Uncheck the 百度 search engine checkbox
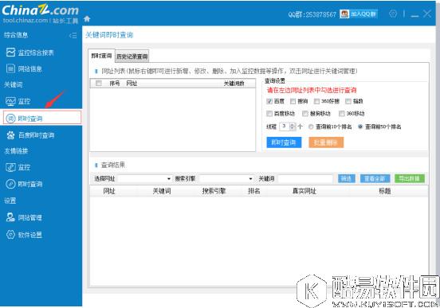 269,101
